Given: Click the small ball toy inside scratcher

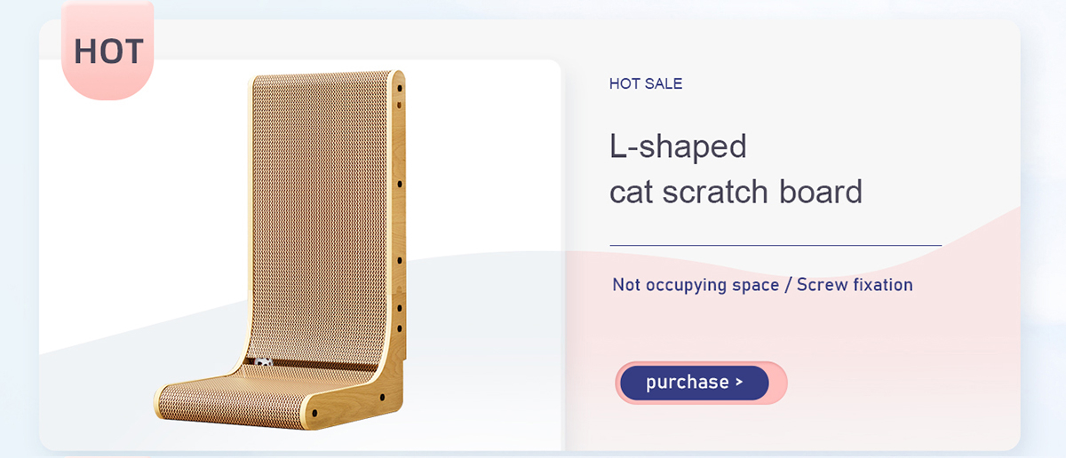Looking at the screenshot, I should [264, 363].
